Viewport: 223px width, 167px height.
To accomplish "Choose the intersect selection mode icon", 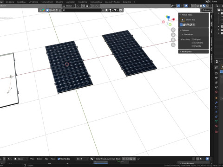I will (x=194, y=25).
